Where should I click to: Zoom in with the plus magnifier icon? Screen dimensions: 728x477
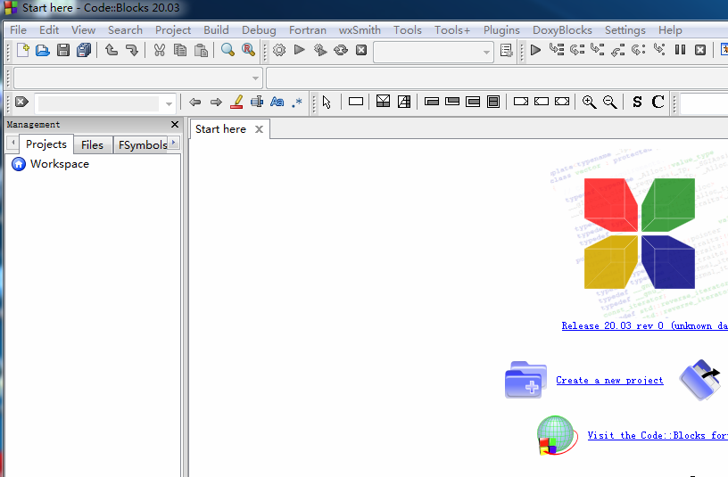pos(589,102)
